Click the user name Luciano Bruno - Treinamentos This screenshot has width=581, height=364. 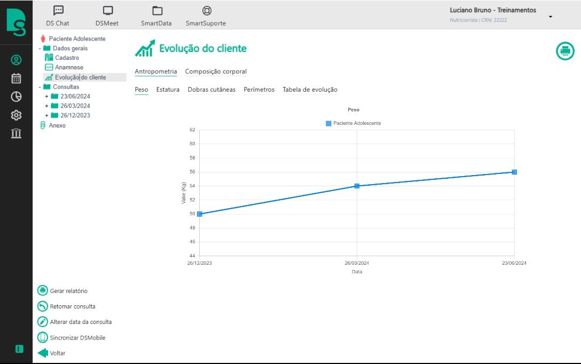(493, 10)
